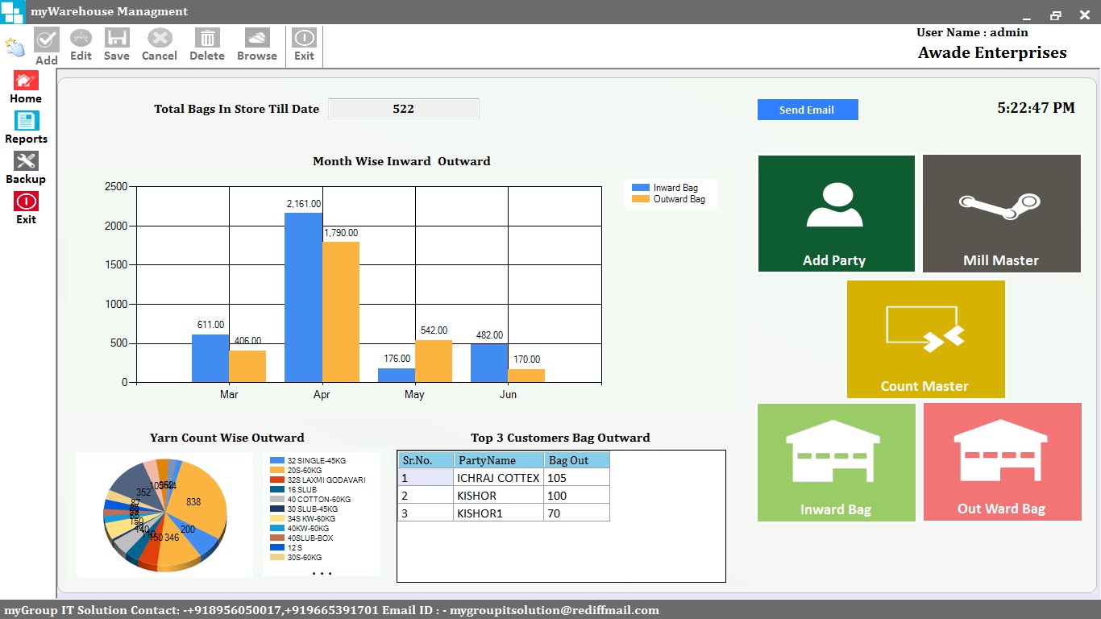This screenshot has height=619, width=1101.
Task: Click the Total Bags value field
Action: click(403, 109)
